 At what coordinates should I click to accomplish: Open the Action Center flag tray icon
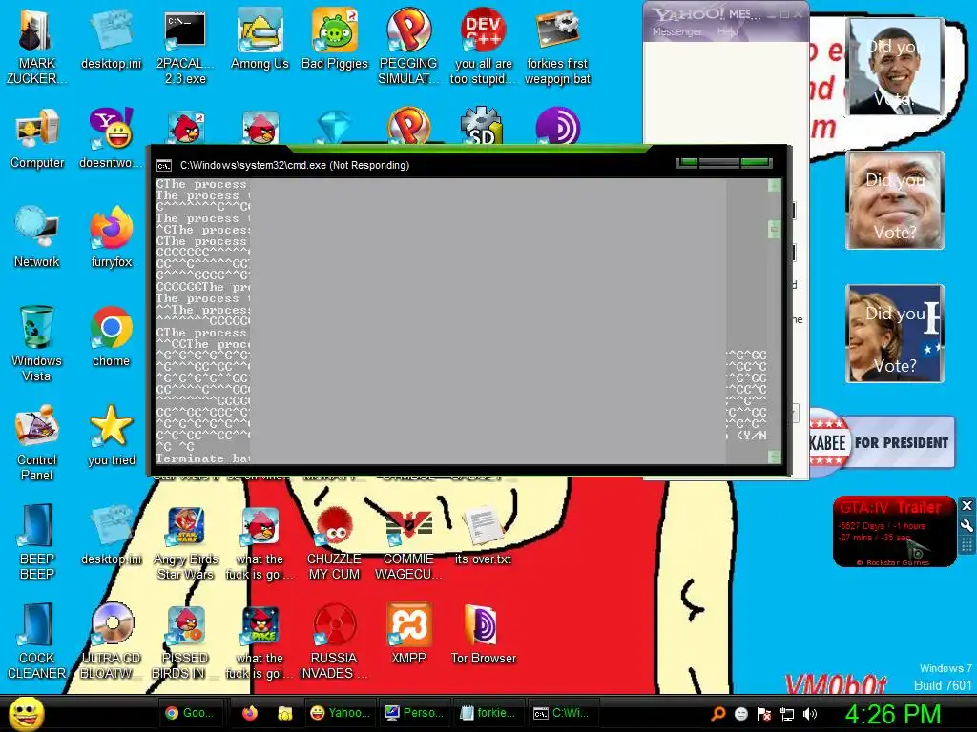764,713
